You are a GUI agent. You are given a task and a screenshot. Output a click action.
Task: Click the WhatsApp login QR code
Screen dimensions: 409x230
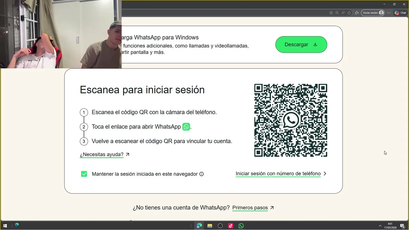pyautogui.click(x=290, y=120)
